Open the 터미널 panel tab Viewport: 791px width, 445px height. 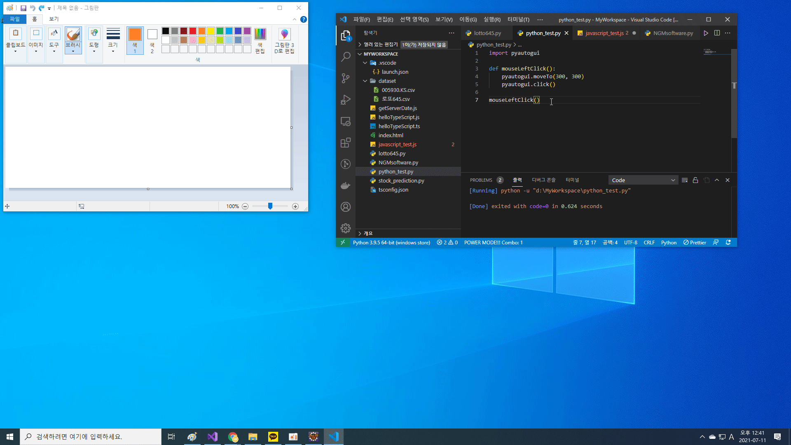point(572,180)
